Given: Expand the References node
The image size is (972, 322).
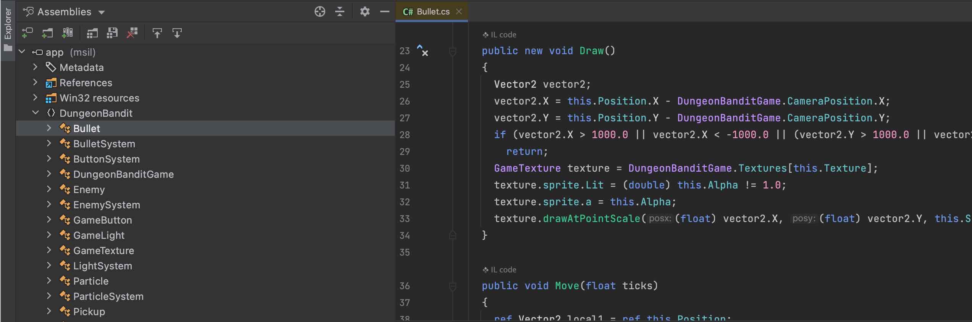Looking at the screenshot, I should pyautogui.click(x=36, y=82).
